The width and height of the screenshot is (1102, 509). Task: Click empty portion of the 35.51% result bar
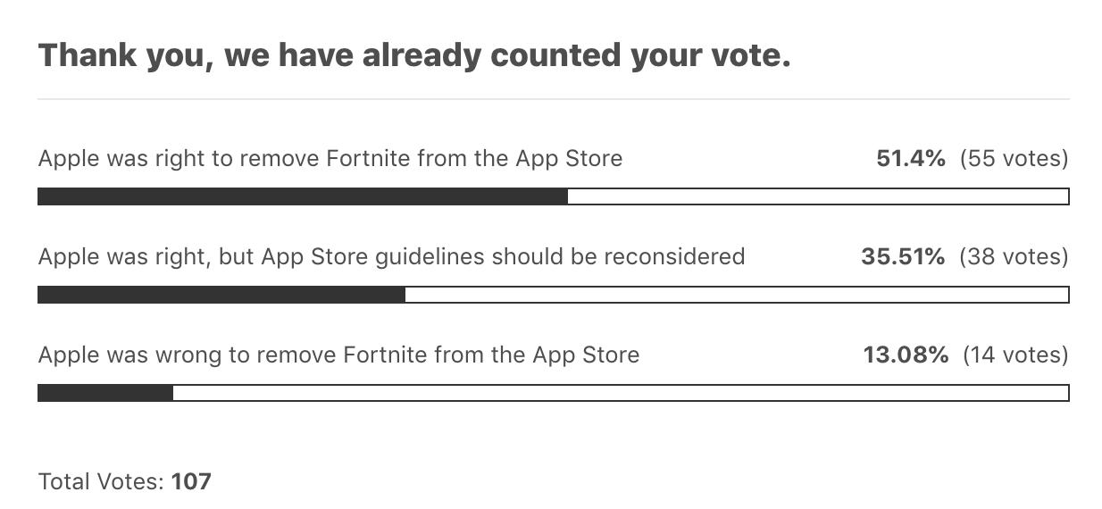click(737, 295)
